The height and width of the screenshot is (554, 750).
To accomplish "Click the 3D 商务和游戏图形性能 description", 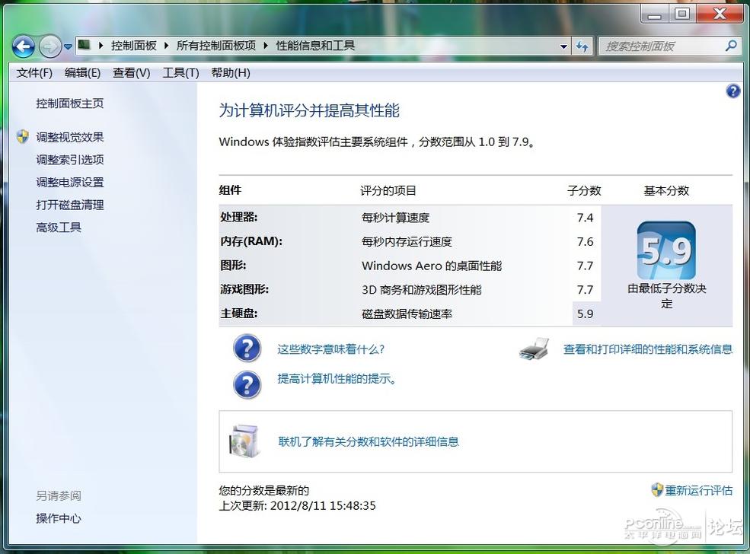I will tap(422, 290).
